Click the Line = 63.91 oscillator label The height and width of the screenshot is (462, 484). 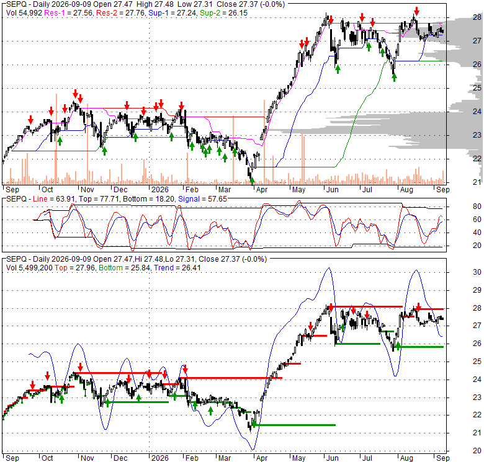55,199
